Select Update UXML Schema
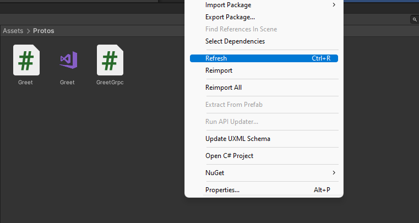This screenshot has height=223, width=419. click(x=237, y=139)
